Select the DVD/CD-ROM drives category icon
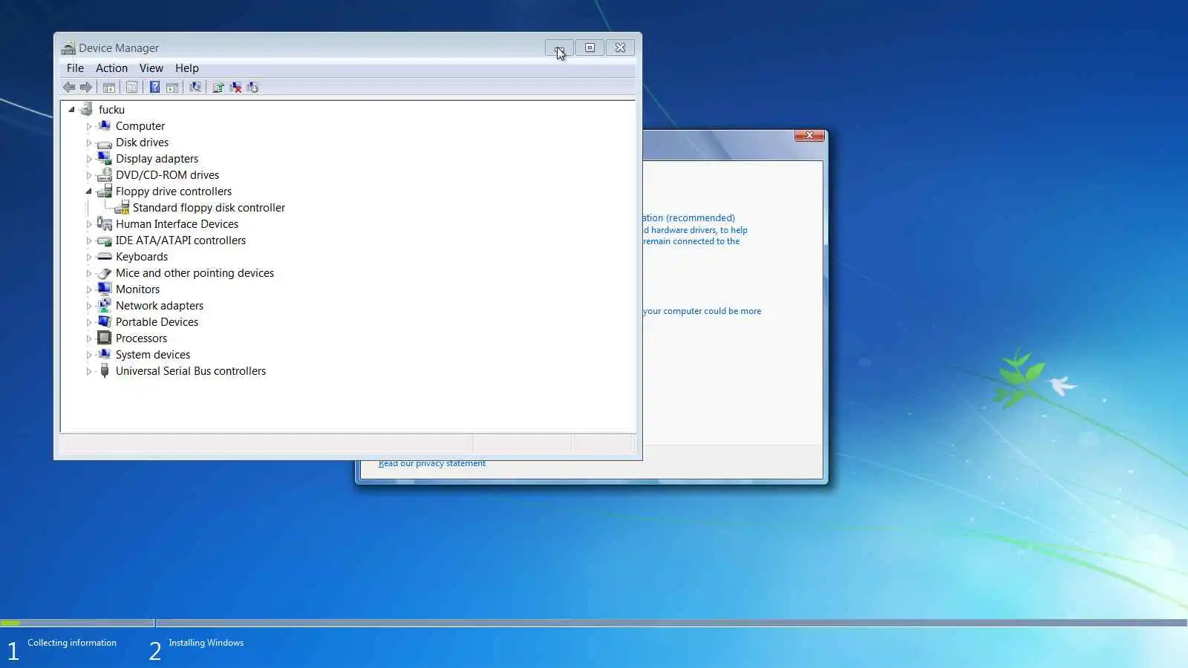 pos(105,175)
